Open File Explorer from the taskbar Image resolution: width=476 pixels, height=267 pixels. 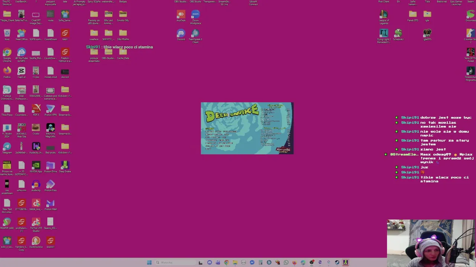(x=235, y=263)
